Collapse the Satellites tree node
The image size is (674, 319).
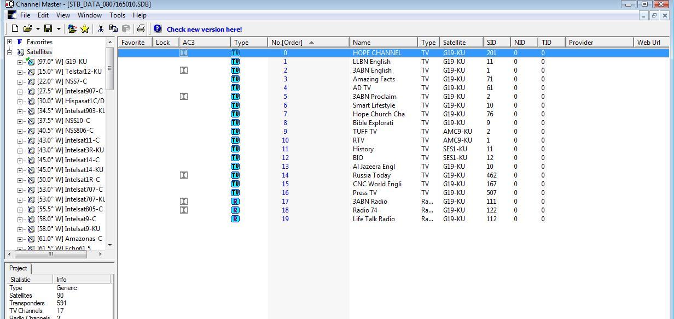click(x=10, y=52)
